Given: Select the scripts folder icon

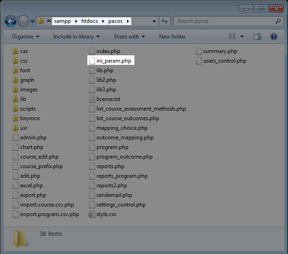Looking at the screenshot, I should click(15, 109).
